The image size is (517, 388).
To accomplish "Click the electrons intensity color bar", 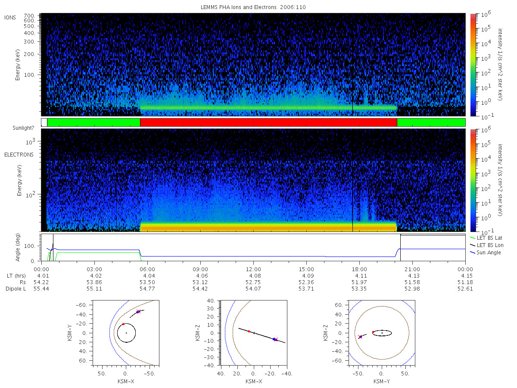I will pyautogui.click(x=473, y=180).
